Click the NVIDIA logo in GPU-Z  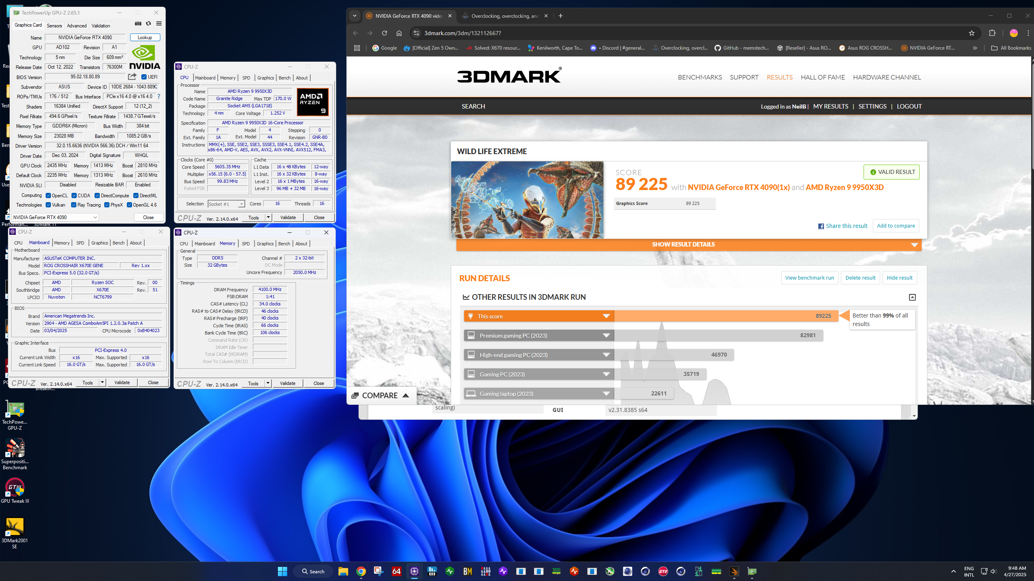click(x=145, y=57)
